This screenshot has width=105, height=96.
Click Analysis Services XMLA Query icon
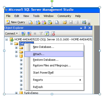pyautogui.click(x=50, y=22)
